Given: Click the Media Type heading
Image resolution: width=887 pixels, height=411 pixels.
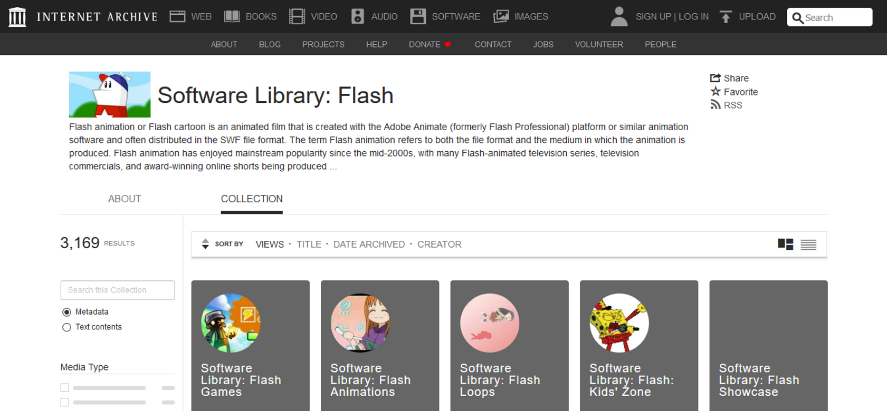Looking at the screenshot, I should tap(84, 367).
